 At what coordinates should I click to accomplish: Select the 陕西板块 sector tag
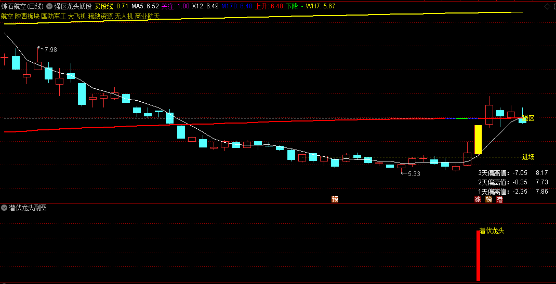(x=27, y=16)
